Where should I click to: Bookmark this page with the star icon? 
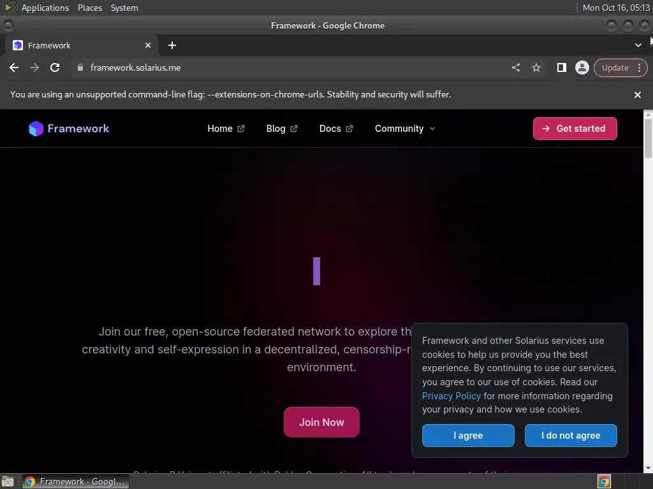coord(536,67)
